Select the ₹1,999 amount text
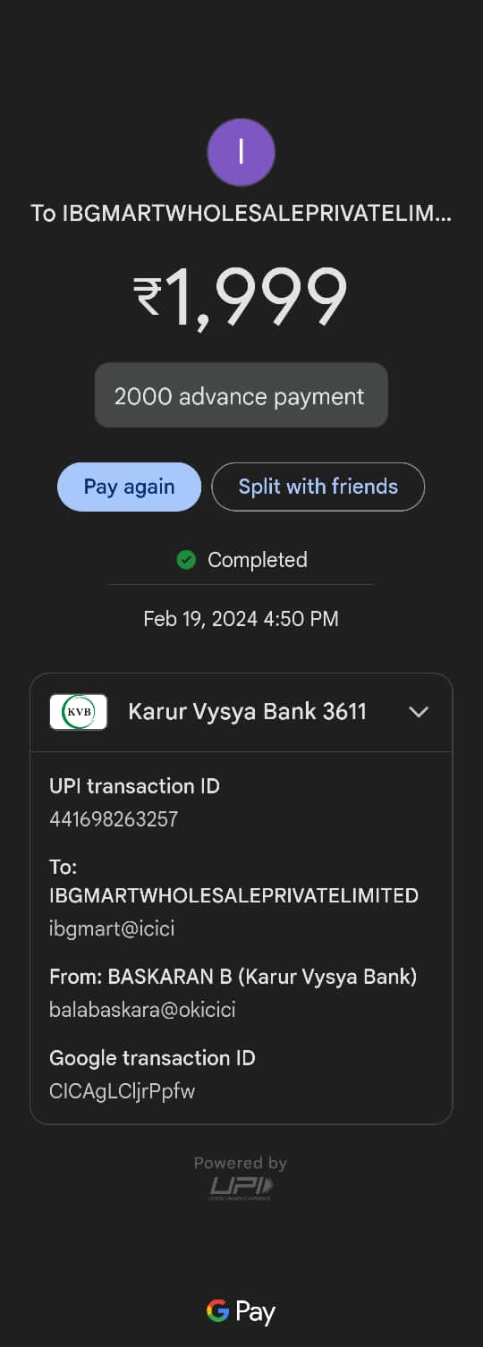This screenshot has width=483, height=1347. coord(241,297)
